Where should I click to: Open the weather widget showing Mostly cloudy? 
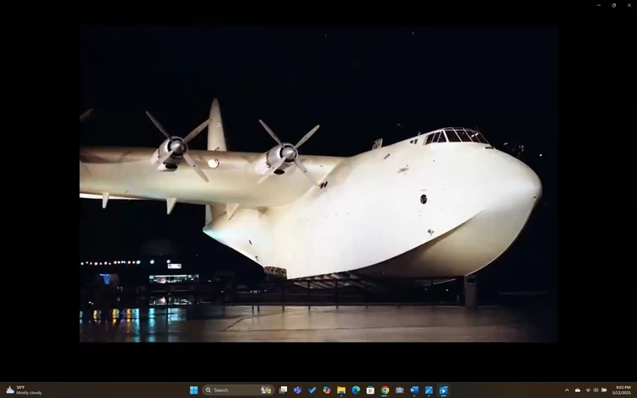coord(24,390)
